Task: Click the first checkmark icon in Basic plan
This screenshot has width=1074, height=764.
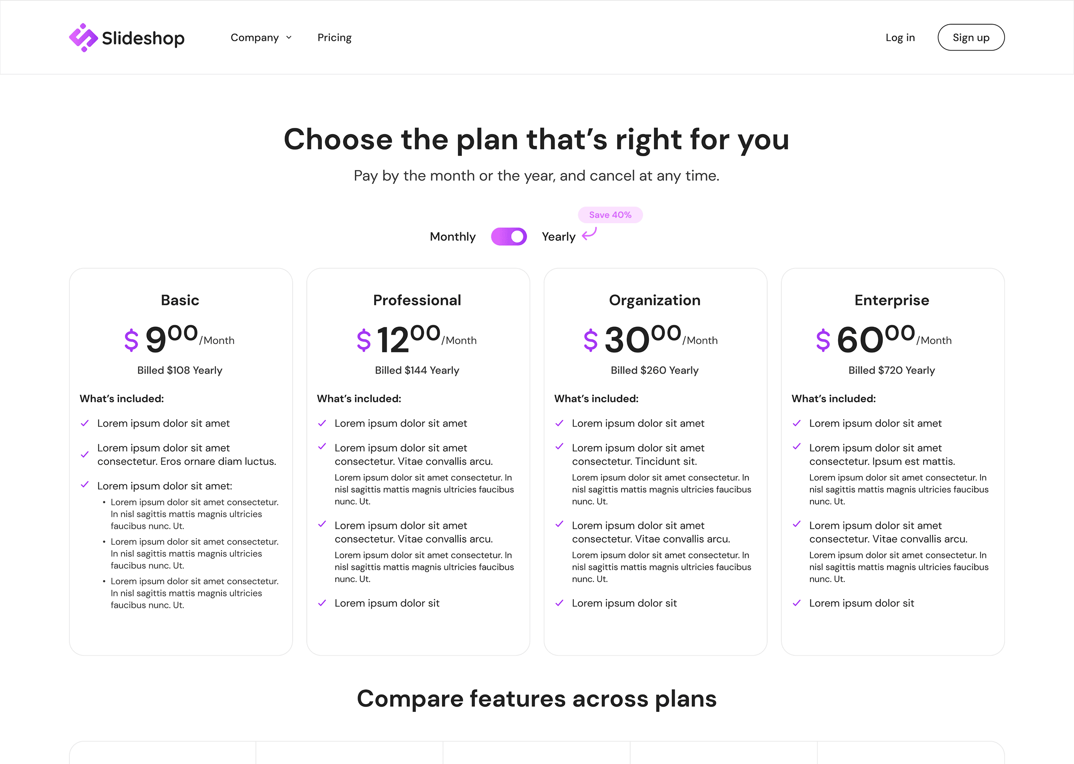Action: tap(85, 423)
